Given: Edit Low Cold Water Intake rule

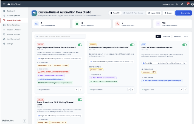Looking at the screenshot, I should (181, 90).
